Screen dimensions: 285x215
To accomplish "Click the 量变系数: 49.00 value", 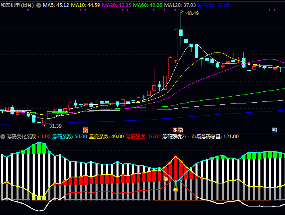I will click(x=106, y=137).
